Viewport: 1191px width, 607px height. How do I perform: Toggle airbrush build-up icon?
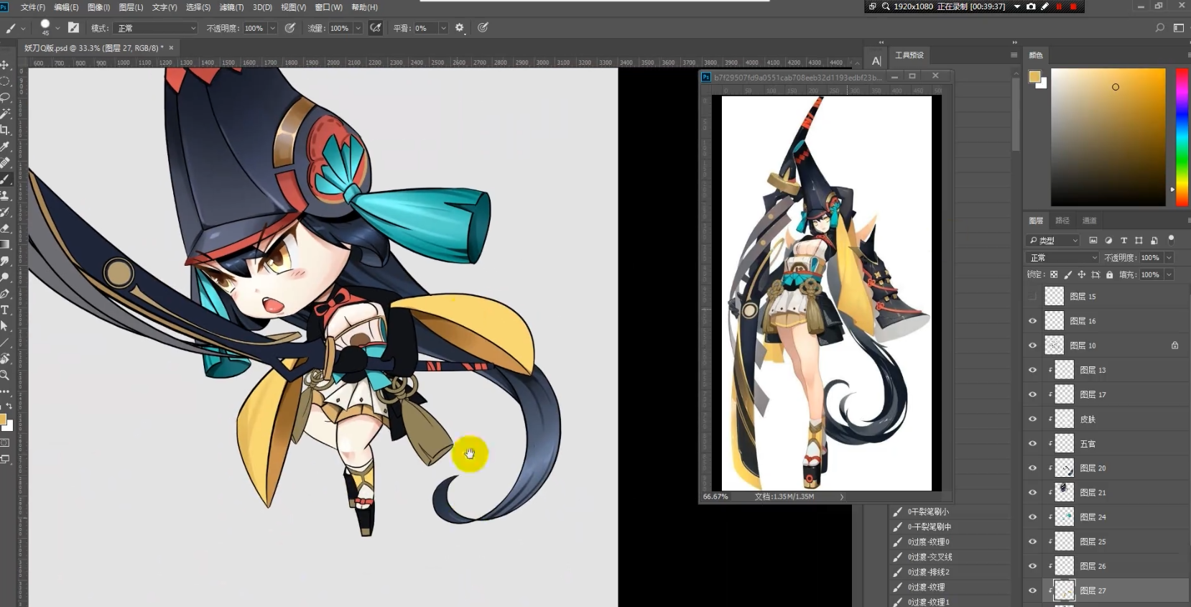[x=375, y=27]
